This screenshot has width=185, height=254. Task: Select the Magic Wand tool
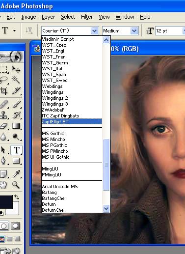[x=16, y=80]
